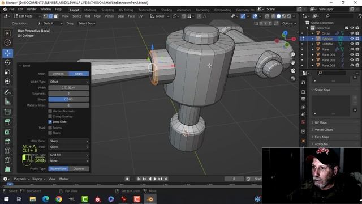Choose Custom profile type
The image size is (362, 204).
(x=79, y=169)
